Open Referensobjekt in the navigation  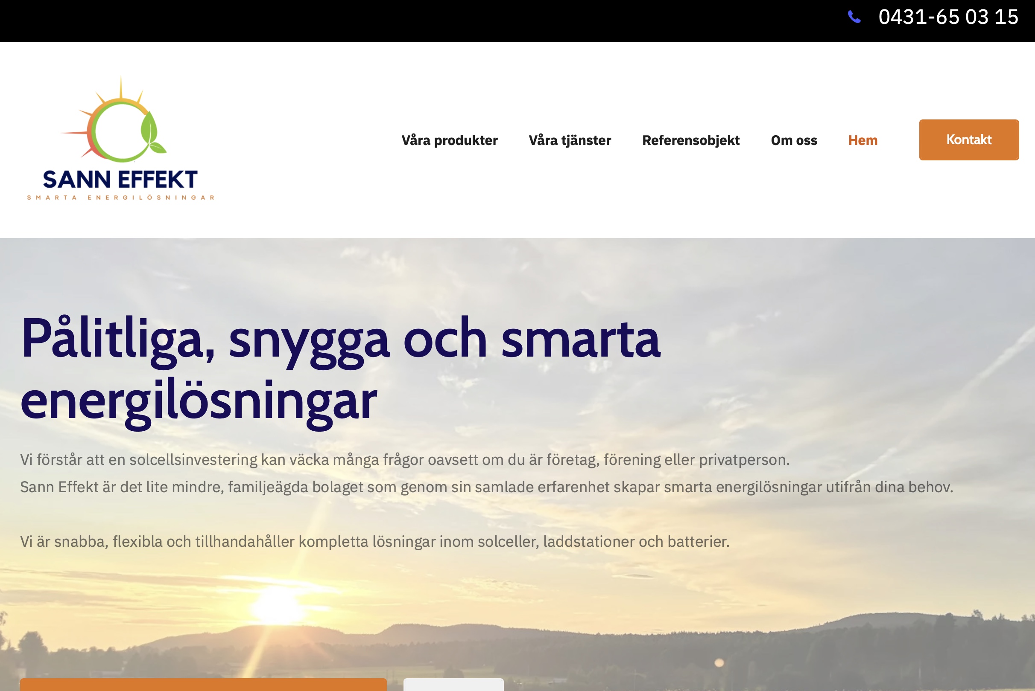pyautogui.click(x=690, y=140)
